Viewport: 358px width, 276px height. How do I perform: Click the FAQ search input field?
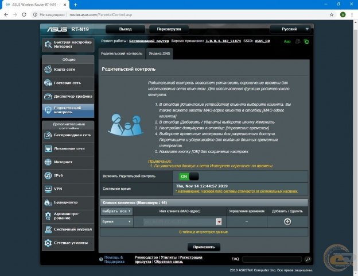pos(272,259)
